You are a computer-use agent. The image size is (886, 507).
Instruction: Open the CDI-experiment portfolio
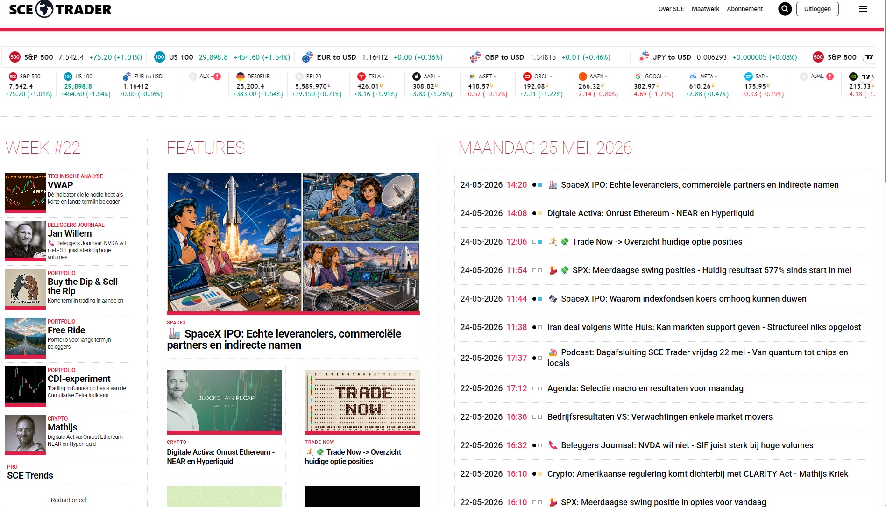click(79, 379)
